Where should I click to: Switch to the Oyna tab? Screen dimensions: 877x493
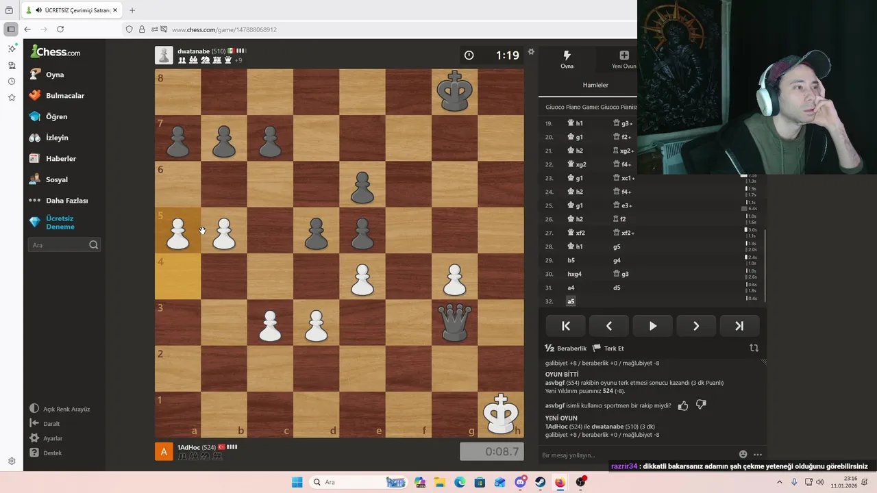click(x=567, y=59)
